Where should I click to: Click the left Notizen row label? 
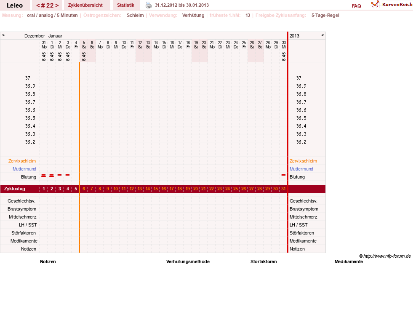click(x=29, y=249)
